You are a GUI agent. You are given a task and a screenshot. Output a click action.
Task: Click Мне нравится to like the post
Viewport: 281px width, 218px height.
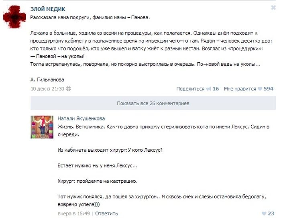pos(240,89)
